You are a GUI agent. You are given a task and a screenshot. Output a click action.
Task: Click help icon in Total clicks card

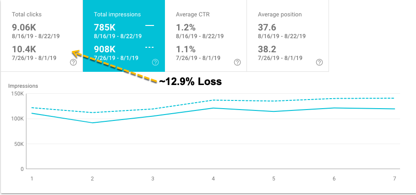pyautogui.click(x=73, y=62)
